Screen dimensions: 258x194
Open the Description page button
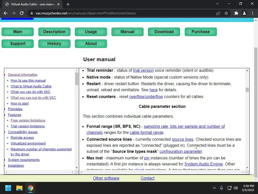tap(54, 32)
